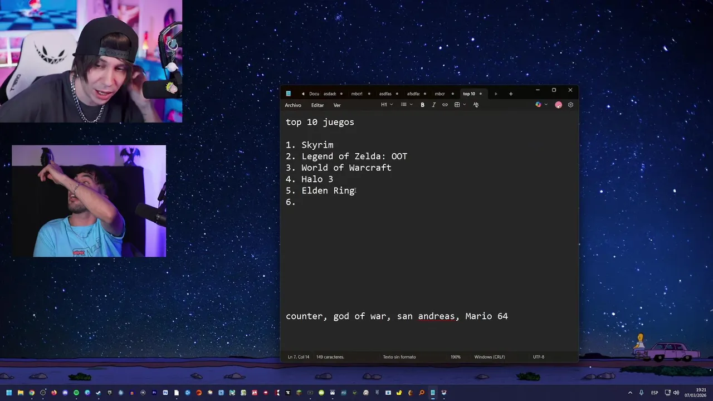Image resolution: width=713 pixels, height=401 pixels.
Task: Switch ESP keyboard language
Action: (655, 393)
